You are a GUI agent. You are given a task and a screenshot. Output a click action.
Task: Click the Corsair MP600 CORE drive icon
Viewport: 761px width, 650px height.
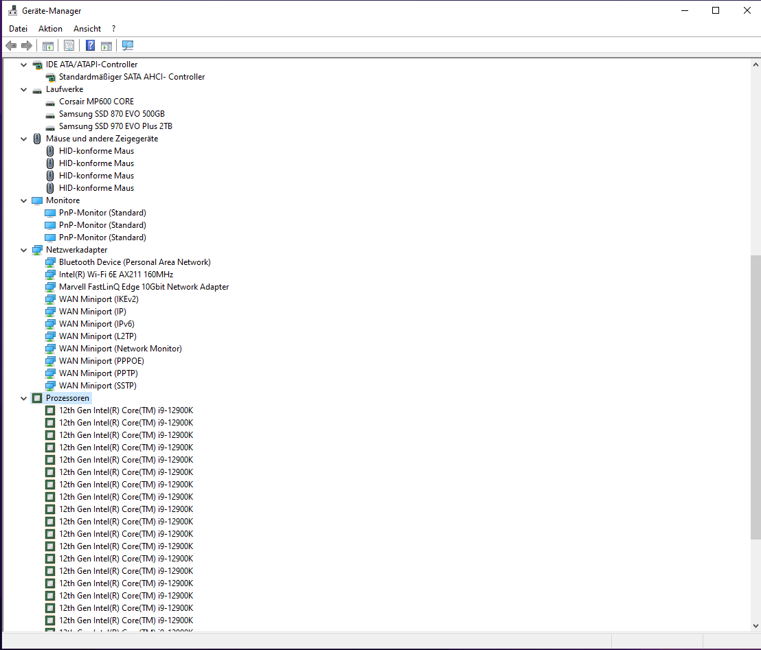pyautogui.click(x=50, y=102)
